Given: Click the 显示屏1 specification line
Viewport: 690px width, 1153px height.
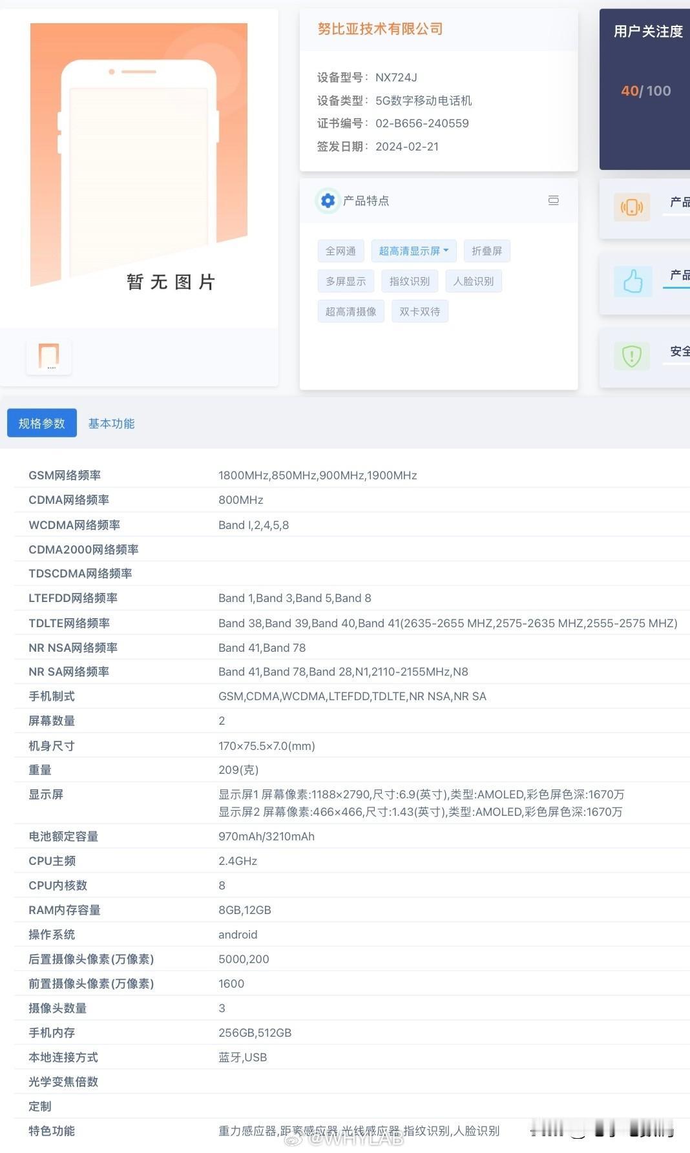Looking at the screenshot, I should pyautogui.click(x=421, y=795).
